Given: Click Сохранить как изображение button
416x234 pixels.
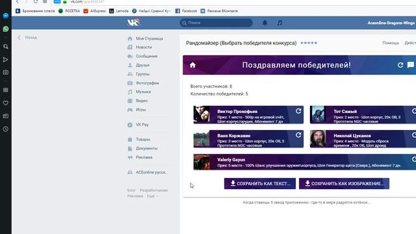Looking at the screenshot, I should coord(344,183).
